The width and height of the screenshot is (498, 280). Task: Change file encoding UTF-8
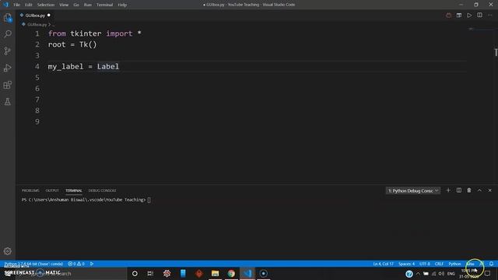click(x=425, y=264)
